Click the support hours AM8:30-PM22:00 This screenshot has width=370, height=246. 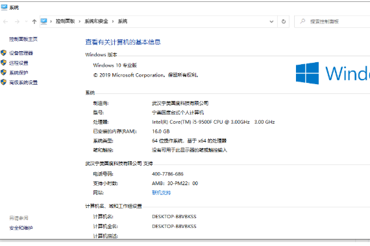coord(175,183)
